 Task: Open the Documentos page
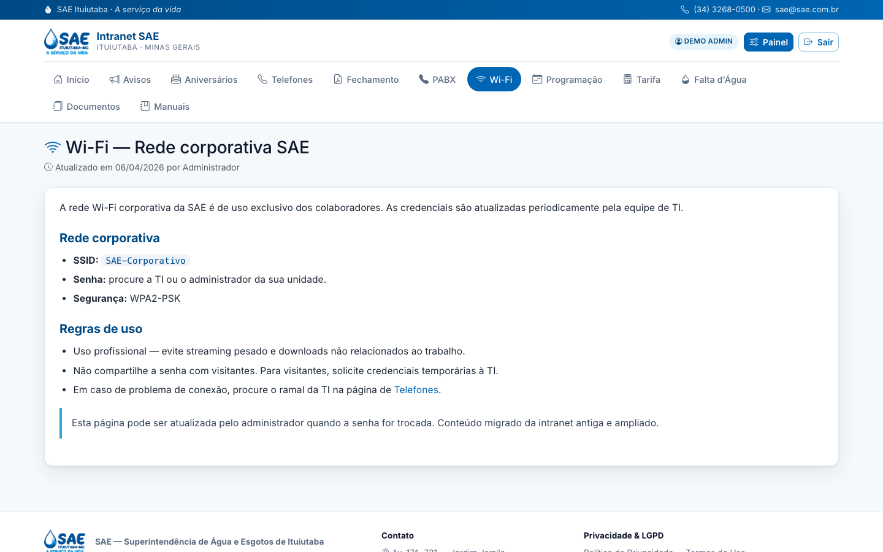(x=86, y=106)
